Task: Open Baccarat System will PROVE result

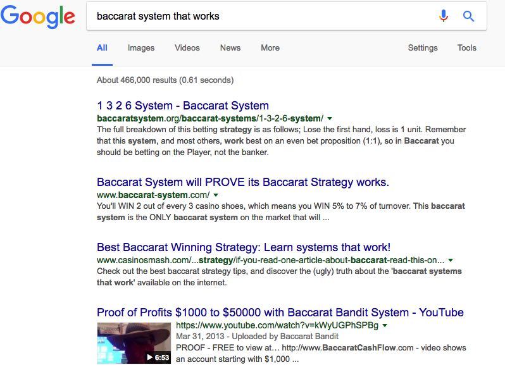Action: click(x=243, y=182)
